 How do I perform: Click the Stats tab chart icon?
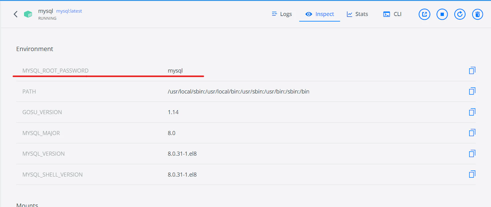pyautogui.click(x=349, y=14)
